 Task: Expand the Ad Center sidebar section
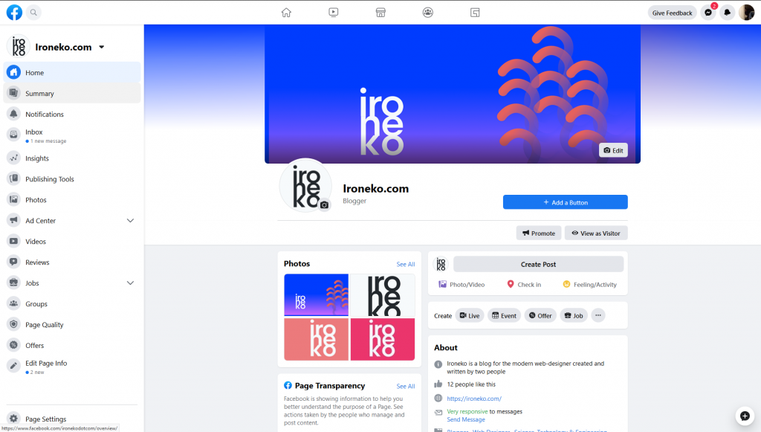click(130, 220)
